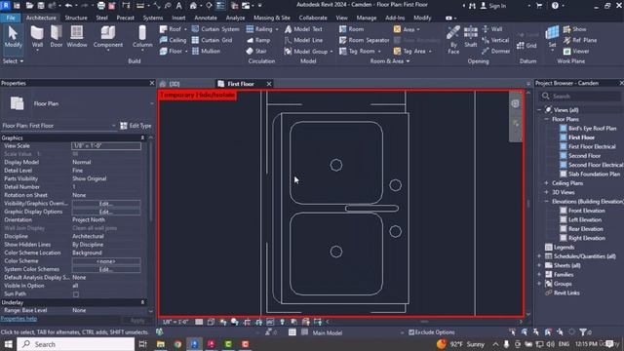Click the Color Scheme <none> button
This screenshot has width=624, height=351.
106,261
